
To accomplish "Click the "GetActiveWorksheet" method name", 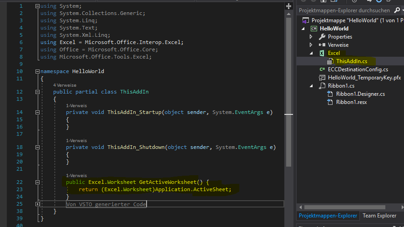I will 168,182.
